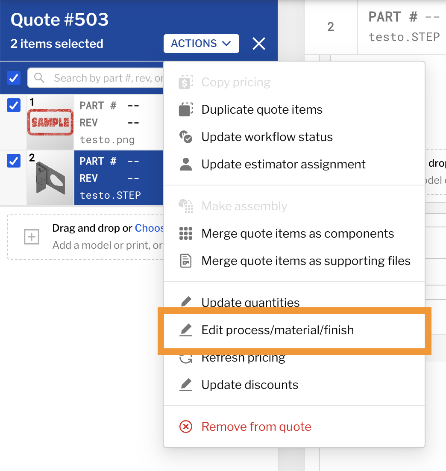The image size is (446, 471).
Task: Select Edit process/material/finish
Action: click(x=278, y=330)
